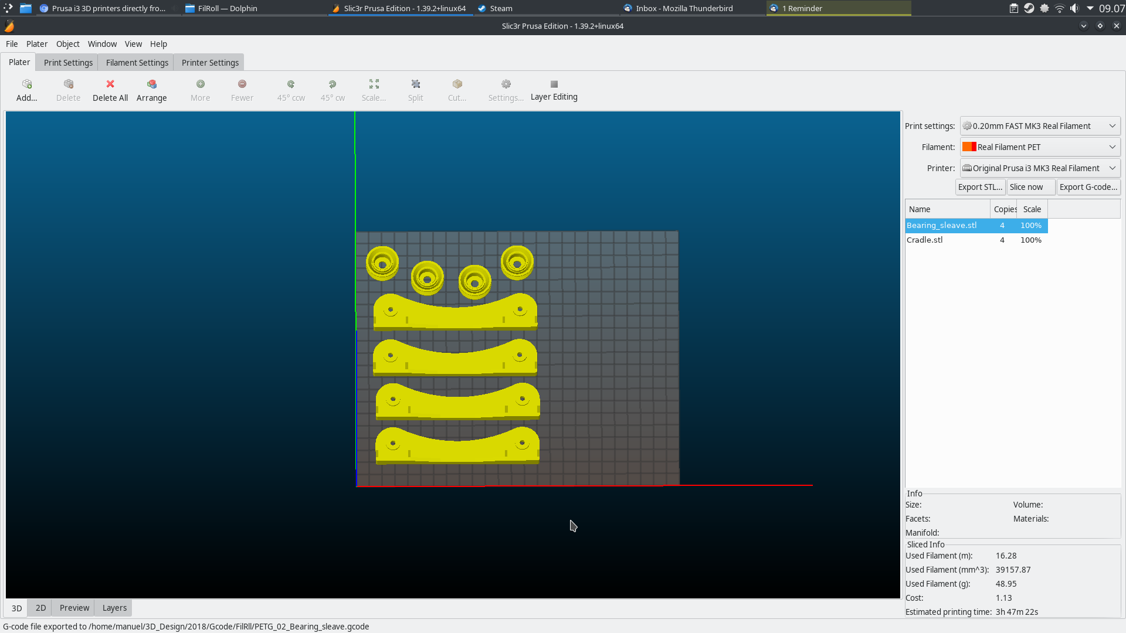Click the Split tool icon
Viewport: 1126px width, 633px height.
416,84
